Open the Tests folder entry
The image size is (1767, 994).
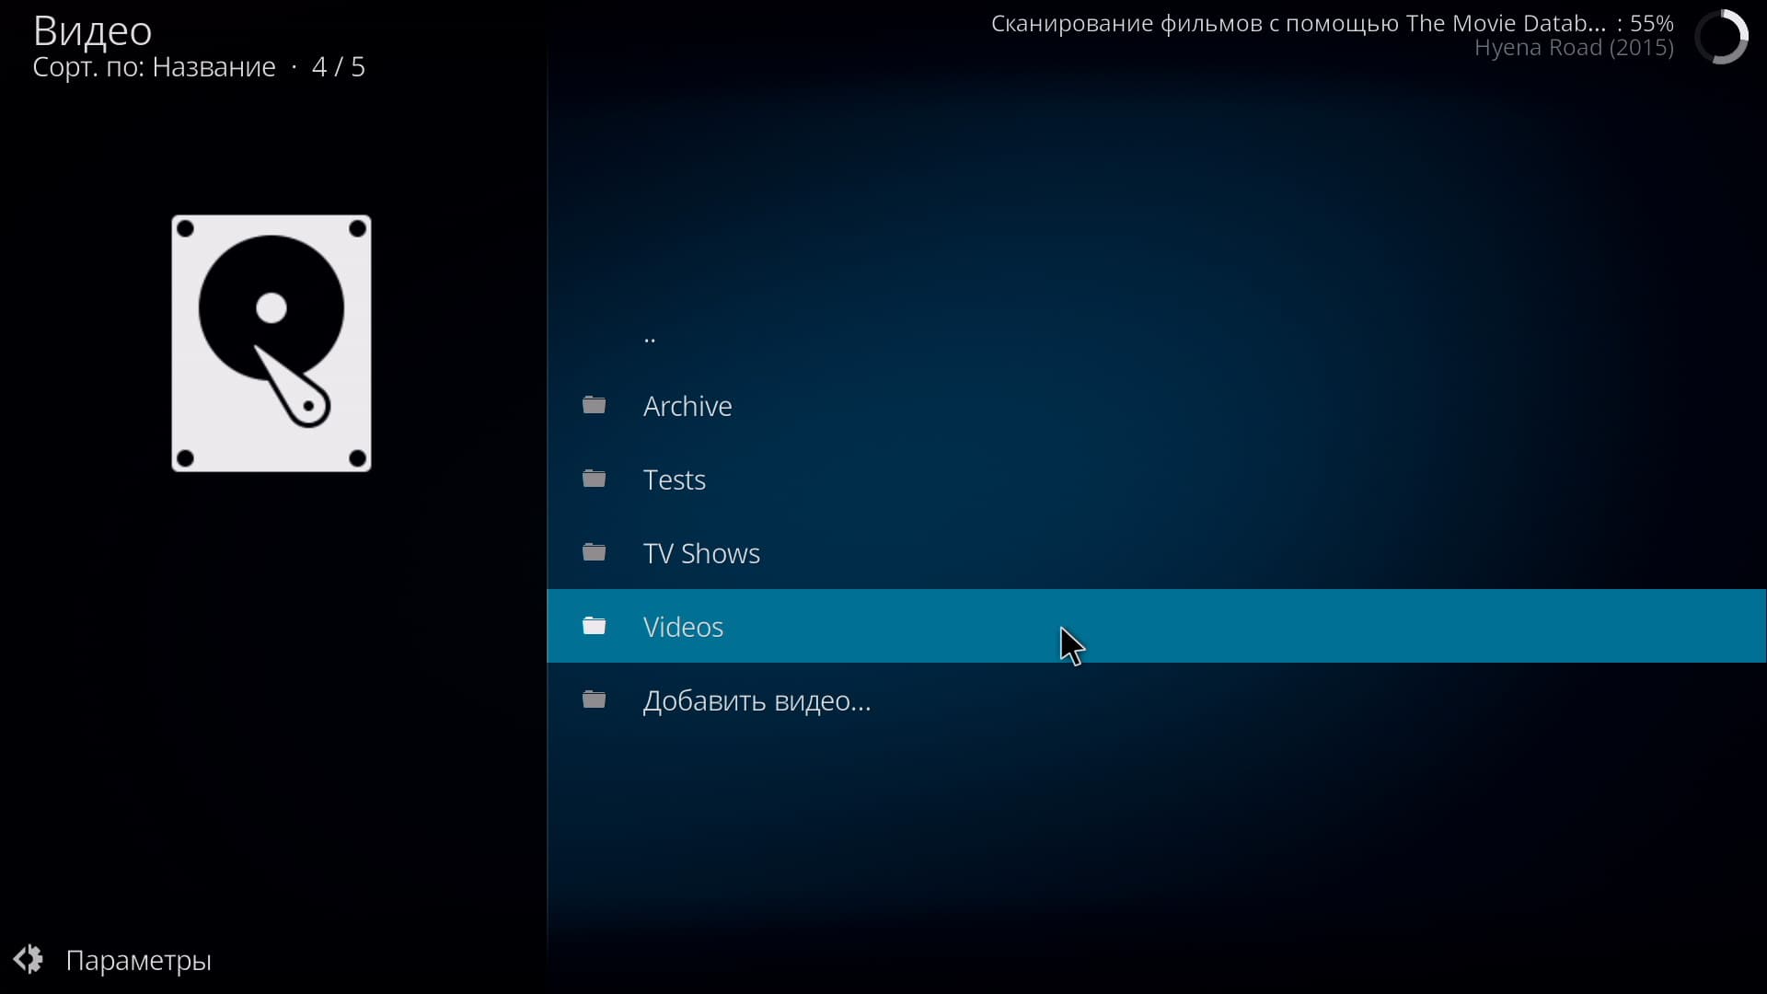point(675,480)
